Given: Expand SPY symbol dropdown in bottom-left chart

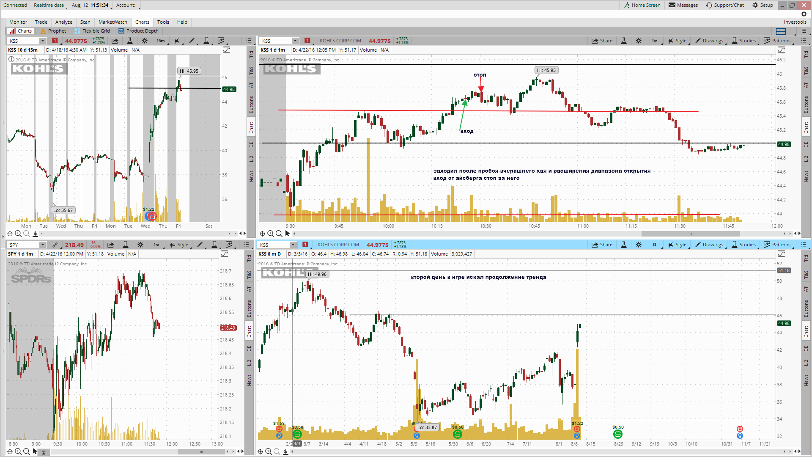Looking at the screenshot, I should 42,245.
